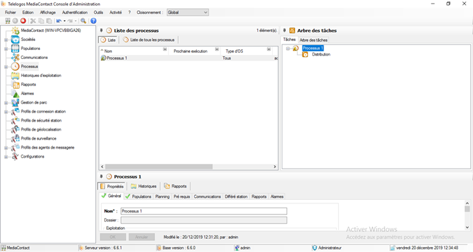Open the Fichier menu
Image resolution: width=473 pixels, height=252 pixels.
10,12
